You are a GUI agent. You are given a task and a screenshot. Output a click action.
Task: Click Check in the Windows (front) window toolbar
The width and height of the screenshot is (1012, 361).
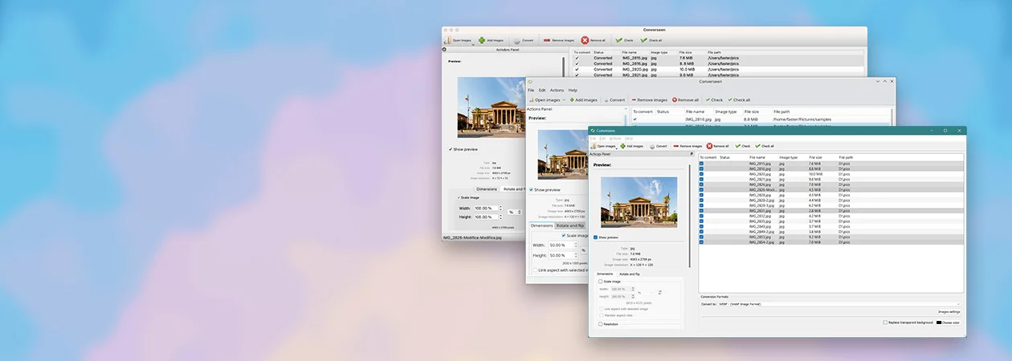click(x=743, y=146)
